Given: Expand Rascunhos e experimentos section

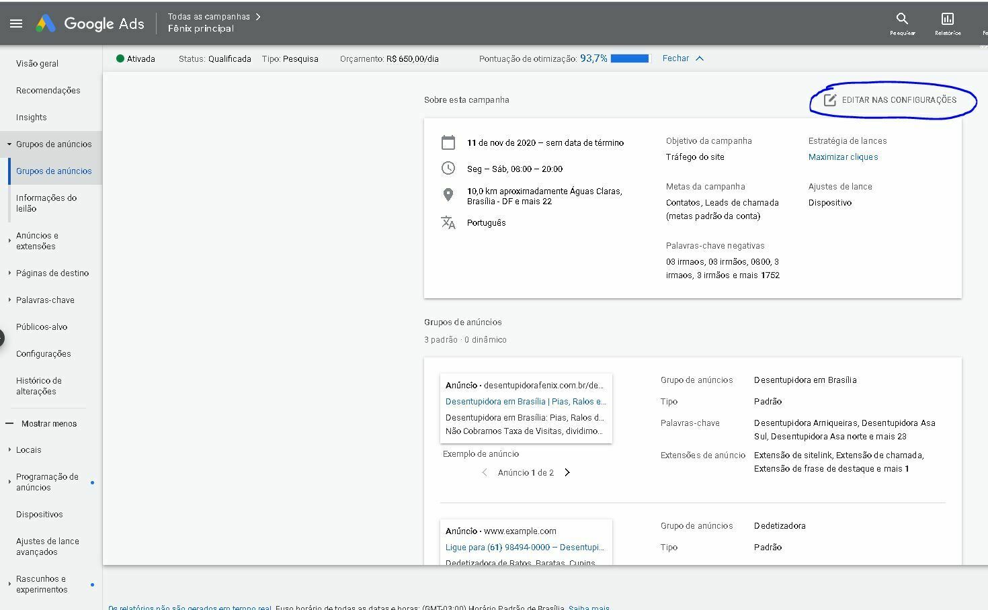Looking at the screenshot, I should point(9,584).
